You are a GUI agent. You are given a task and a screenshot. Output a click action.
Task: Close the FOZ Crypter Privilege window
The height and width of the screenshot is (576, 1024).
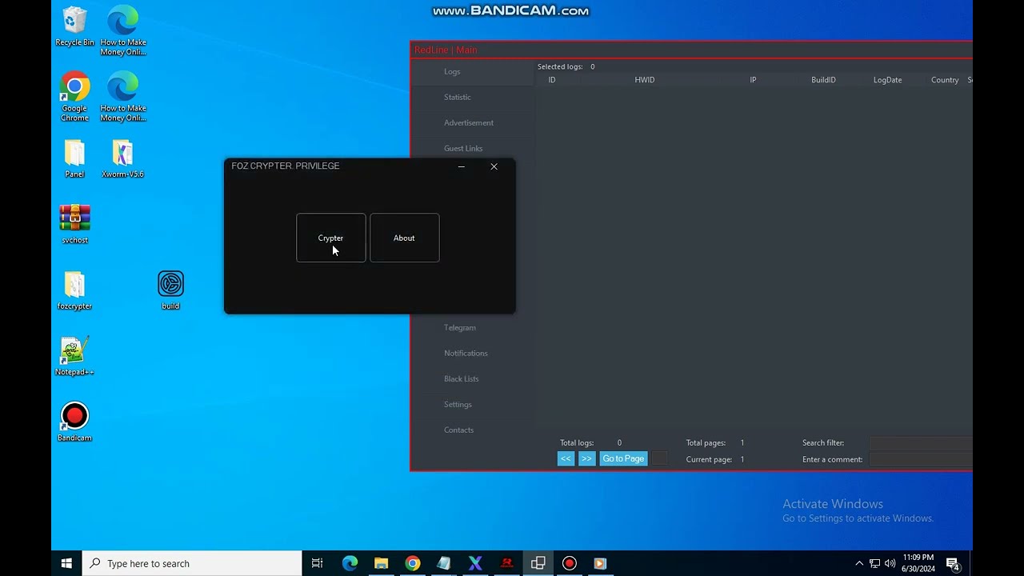494,166
